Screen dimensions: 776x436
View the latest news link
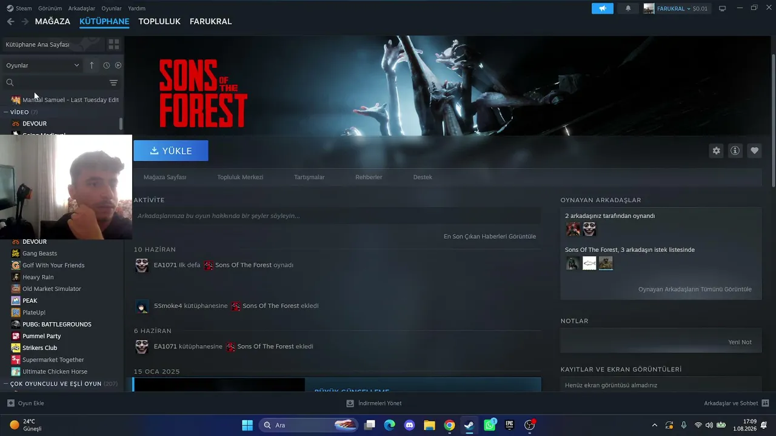tap(490, 236)
